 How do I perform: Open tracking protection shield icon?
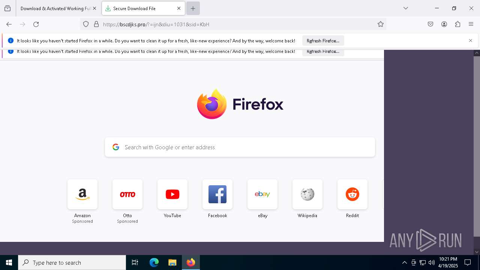86,24
